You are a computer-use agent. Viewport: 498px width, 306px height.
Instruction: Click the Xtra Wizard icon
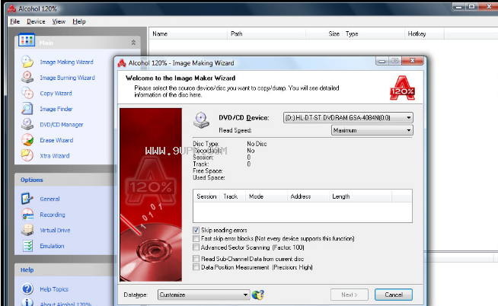[27, 155]
